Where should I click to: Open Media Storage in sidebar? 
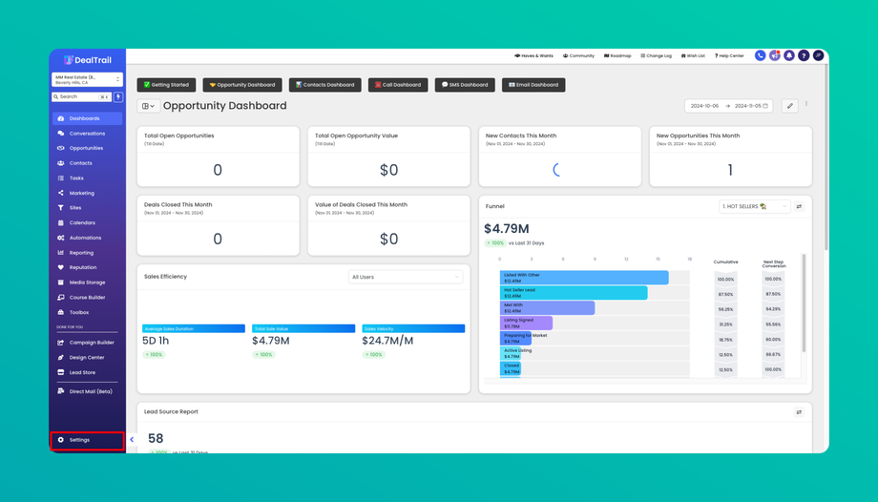[88, 282]
